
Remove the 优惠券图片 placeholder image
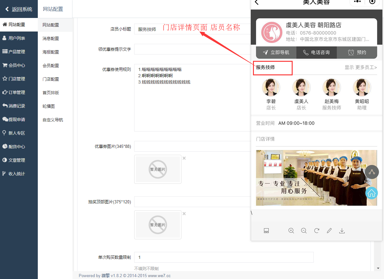[x=184, y=158]
